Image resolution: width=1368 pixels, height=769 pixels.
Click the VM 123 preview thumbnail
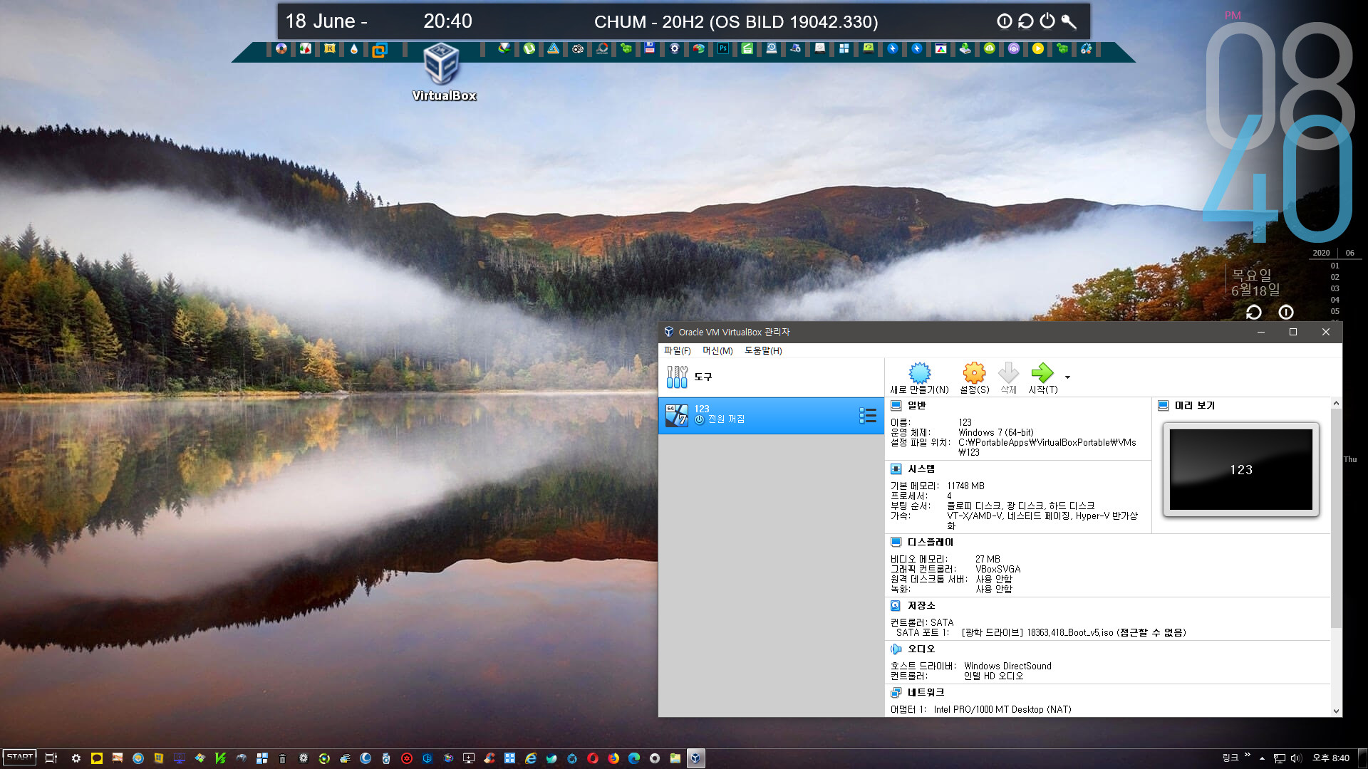tap(1240, 469)
